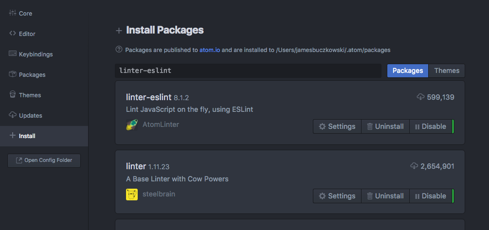Click linter-eslint download count cloud icon
This screenshot has height=230, width=489.
tap(420, 97)
